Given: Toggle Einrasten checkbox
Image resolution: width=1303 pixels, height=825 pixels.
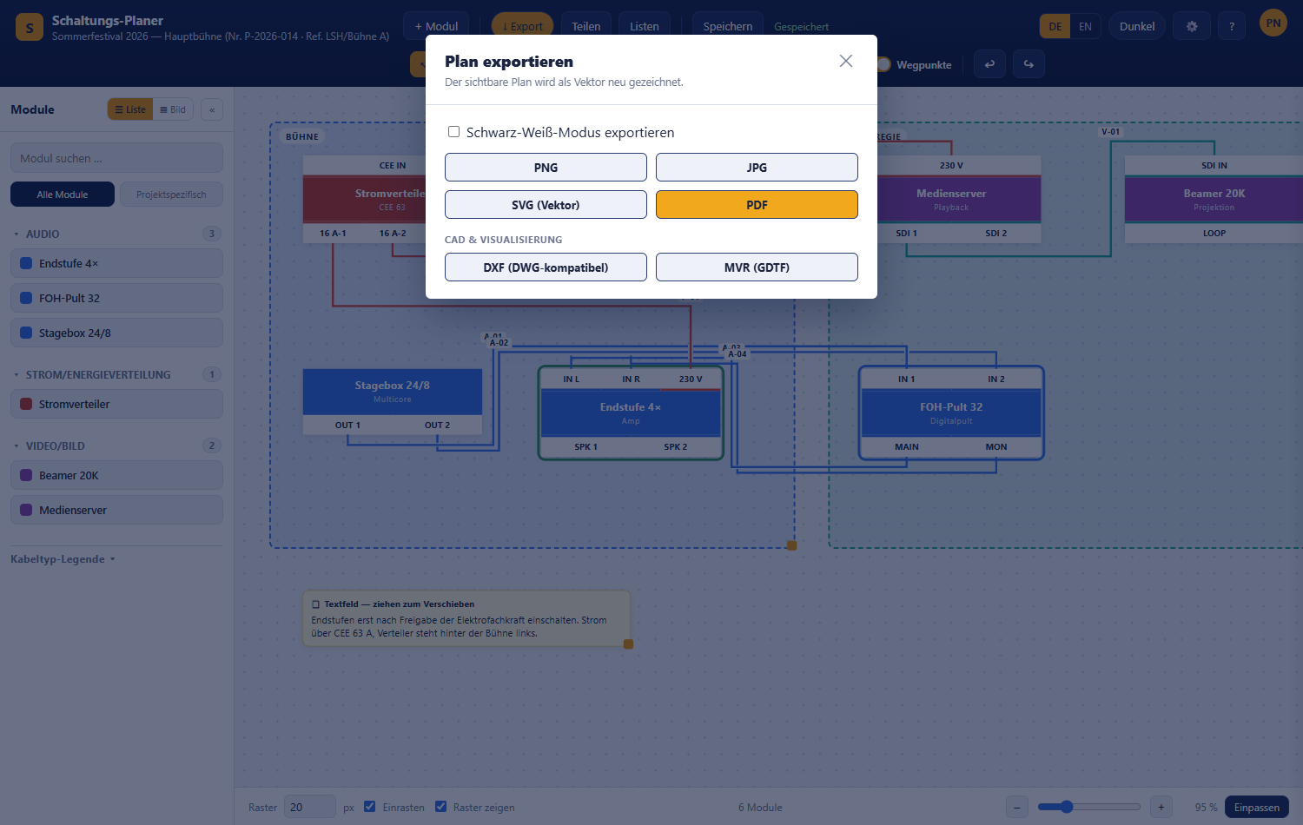Looking at the screenshot, I should pyautogui.click(x=369, y=807).
